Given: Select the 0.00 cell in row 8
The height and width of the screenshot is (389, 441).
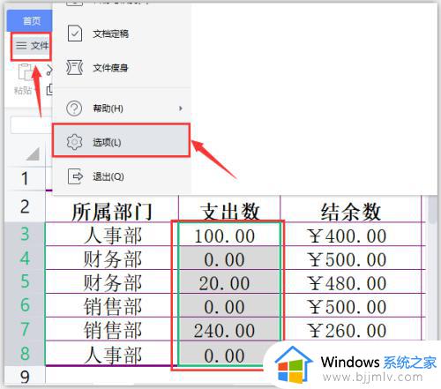Looking at the screenshot, I should coord(229,353).
